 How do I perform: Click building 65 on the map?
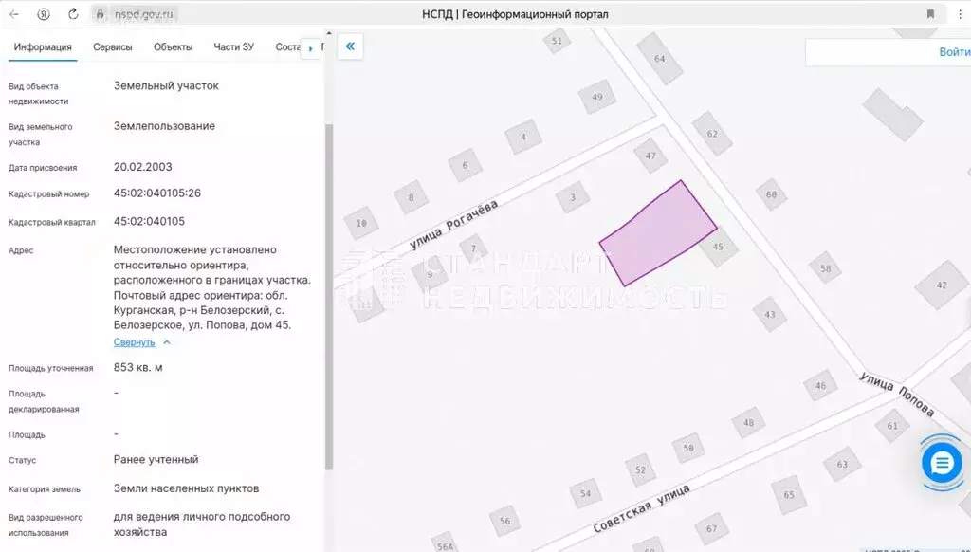point(788,494)
